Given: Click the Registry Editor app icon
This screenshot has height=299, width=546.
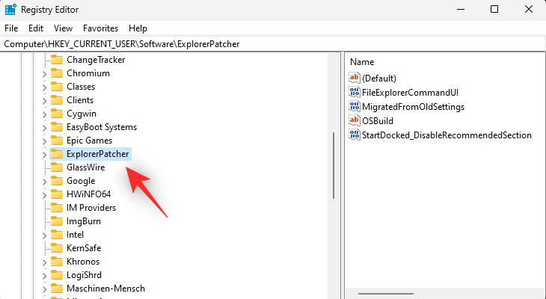Looking at the screenshot, I should click(x=10, y=10).
